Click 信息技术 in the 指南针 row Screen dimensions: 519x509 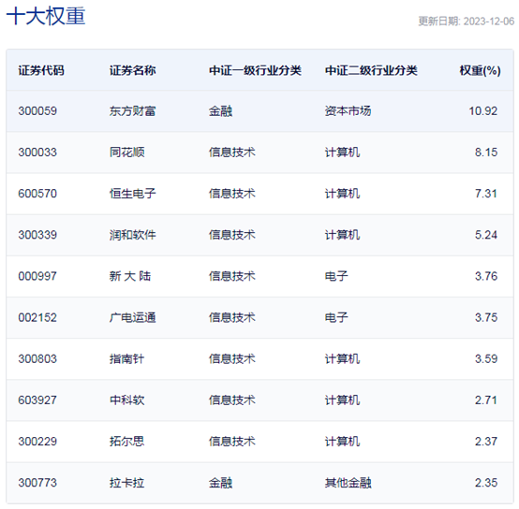pyautogui.click(x=232, y=359)
